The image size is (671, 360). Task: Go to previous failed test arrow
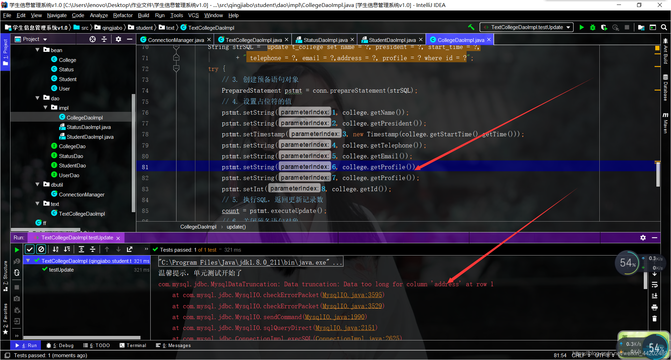click(x=107, y=249)
